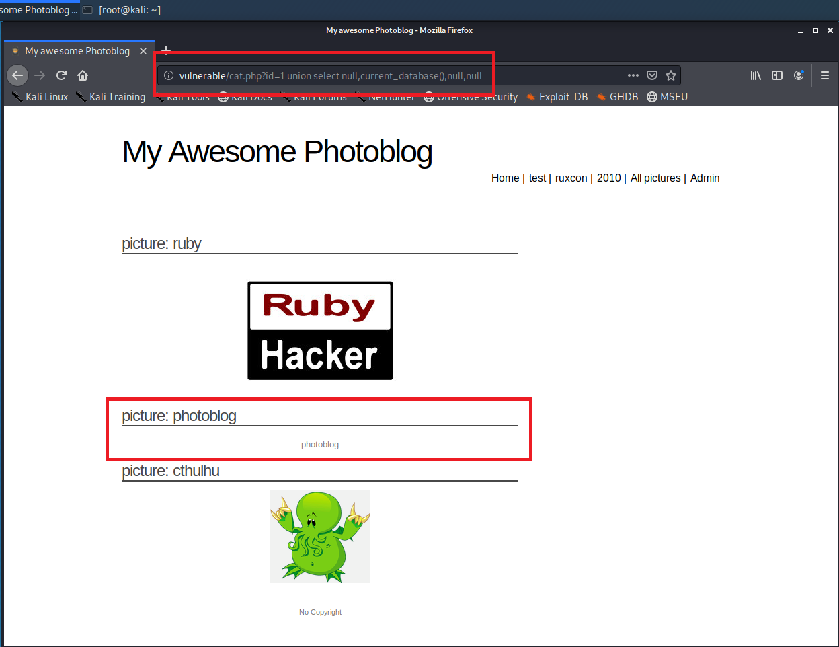Screen dimensions: 839x647
Task: Open the All pictures navigation link
Action: [x=655, y=178]
